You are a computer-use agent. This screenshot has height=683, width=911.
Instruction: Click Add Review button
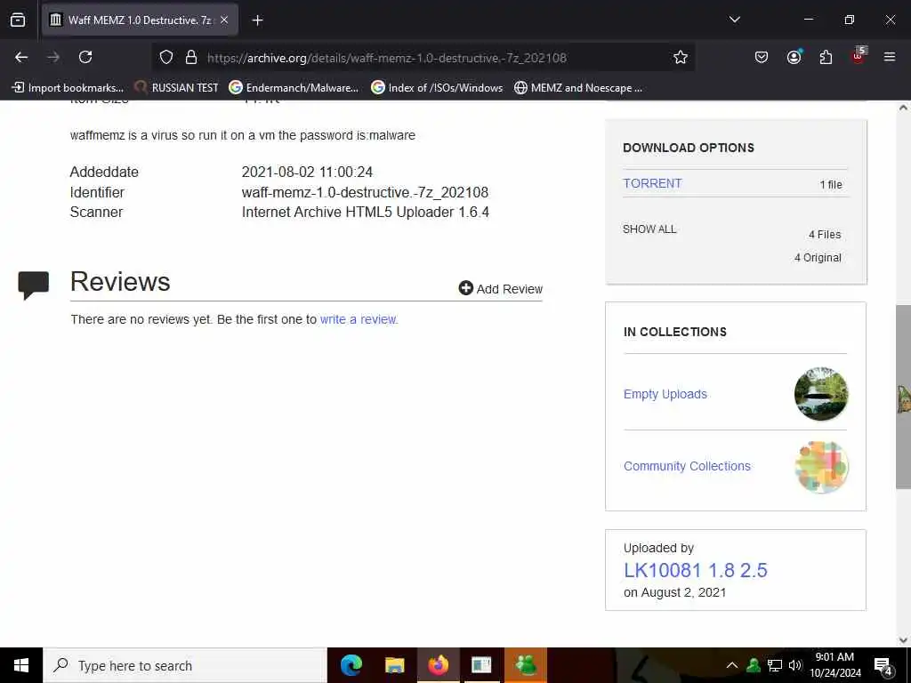500,289
